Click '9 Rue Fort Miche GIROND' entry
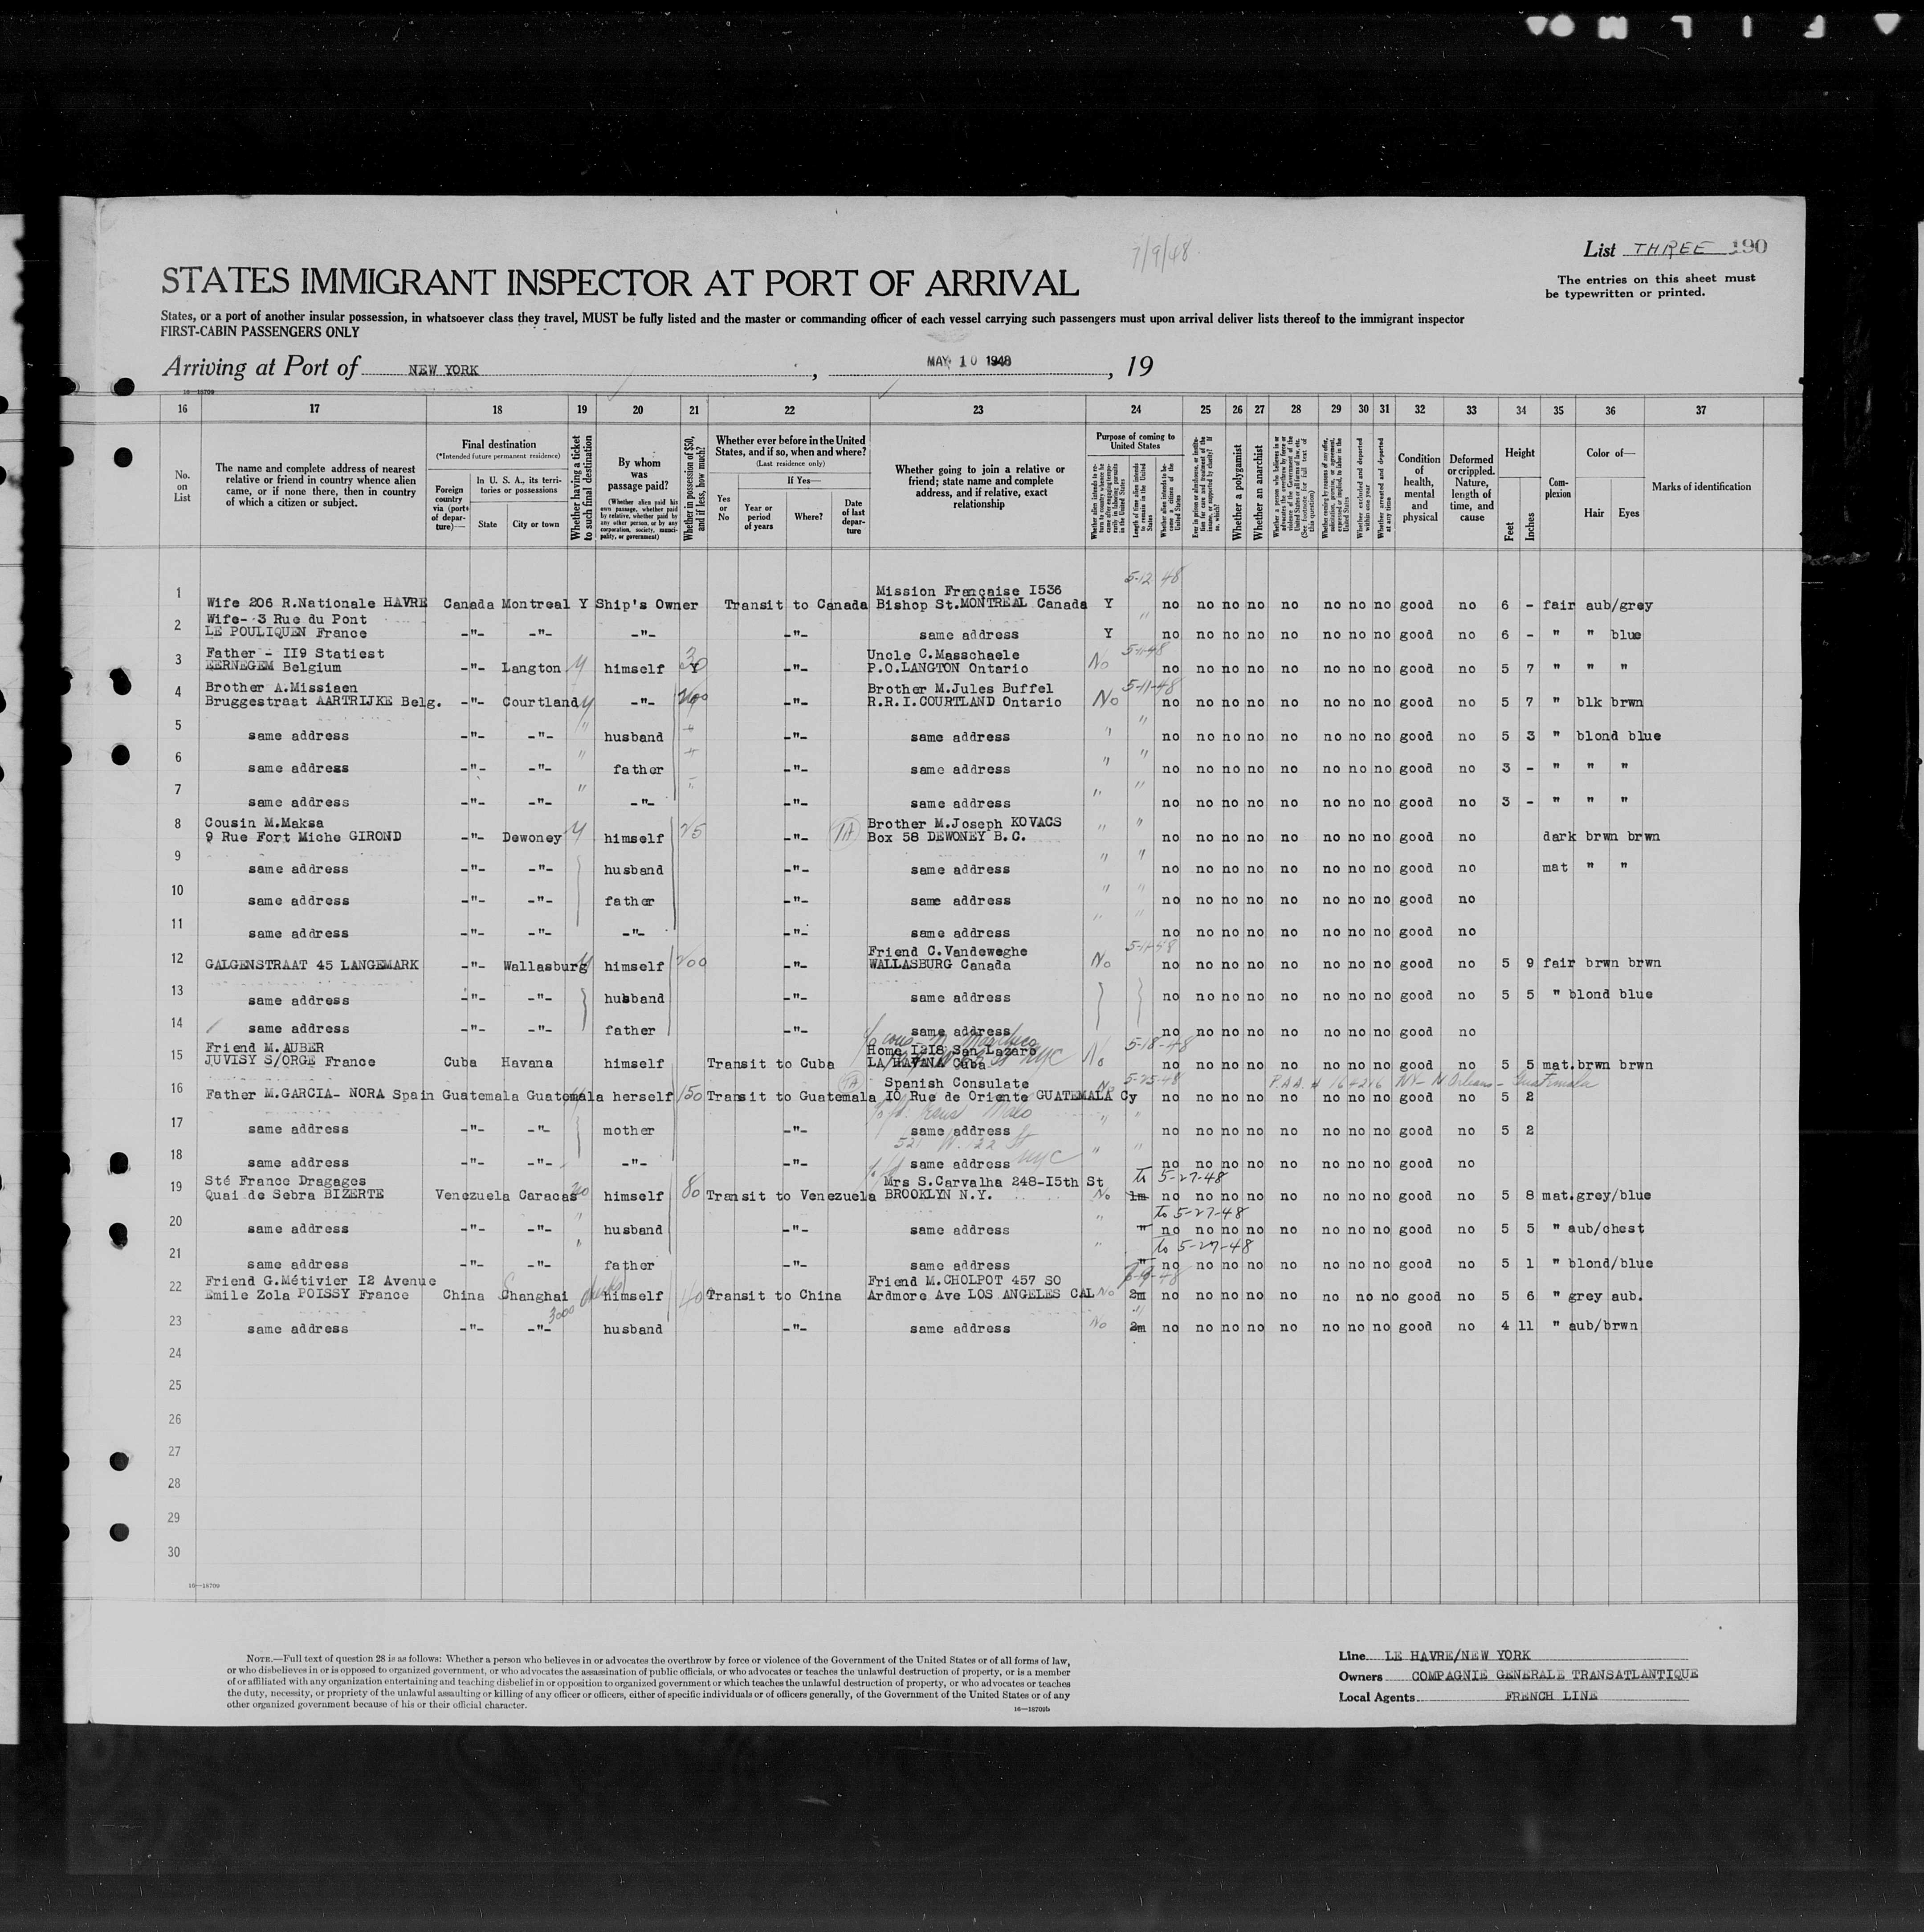The height and width of the screenshot is (1932, 1924). (x=303, y=837)
